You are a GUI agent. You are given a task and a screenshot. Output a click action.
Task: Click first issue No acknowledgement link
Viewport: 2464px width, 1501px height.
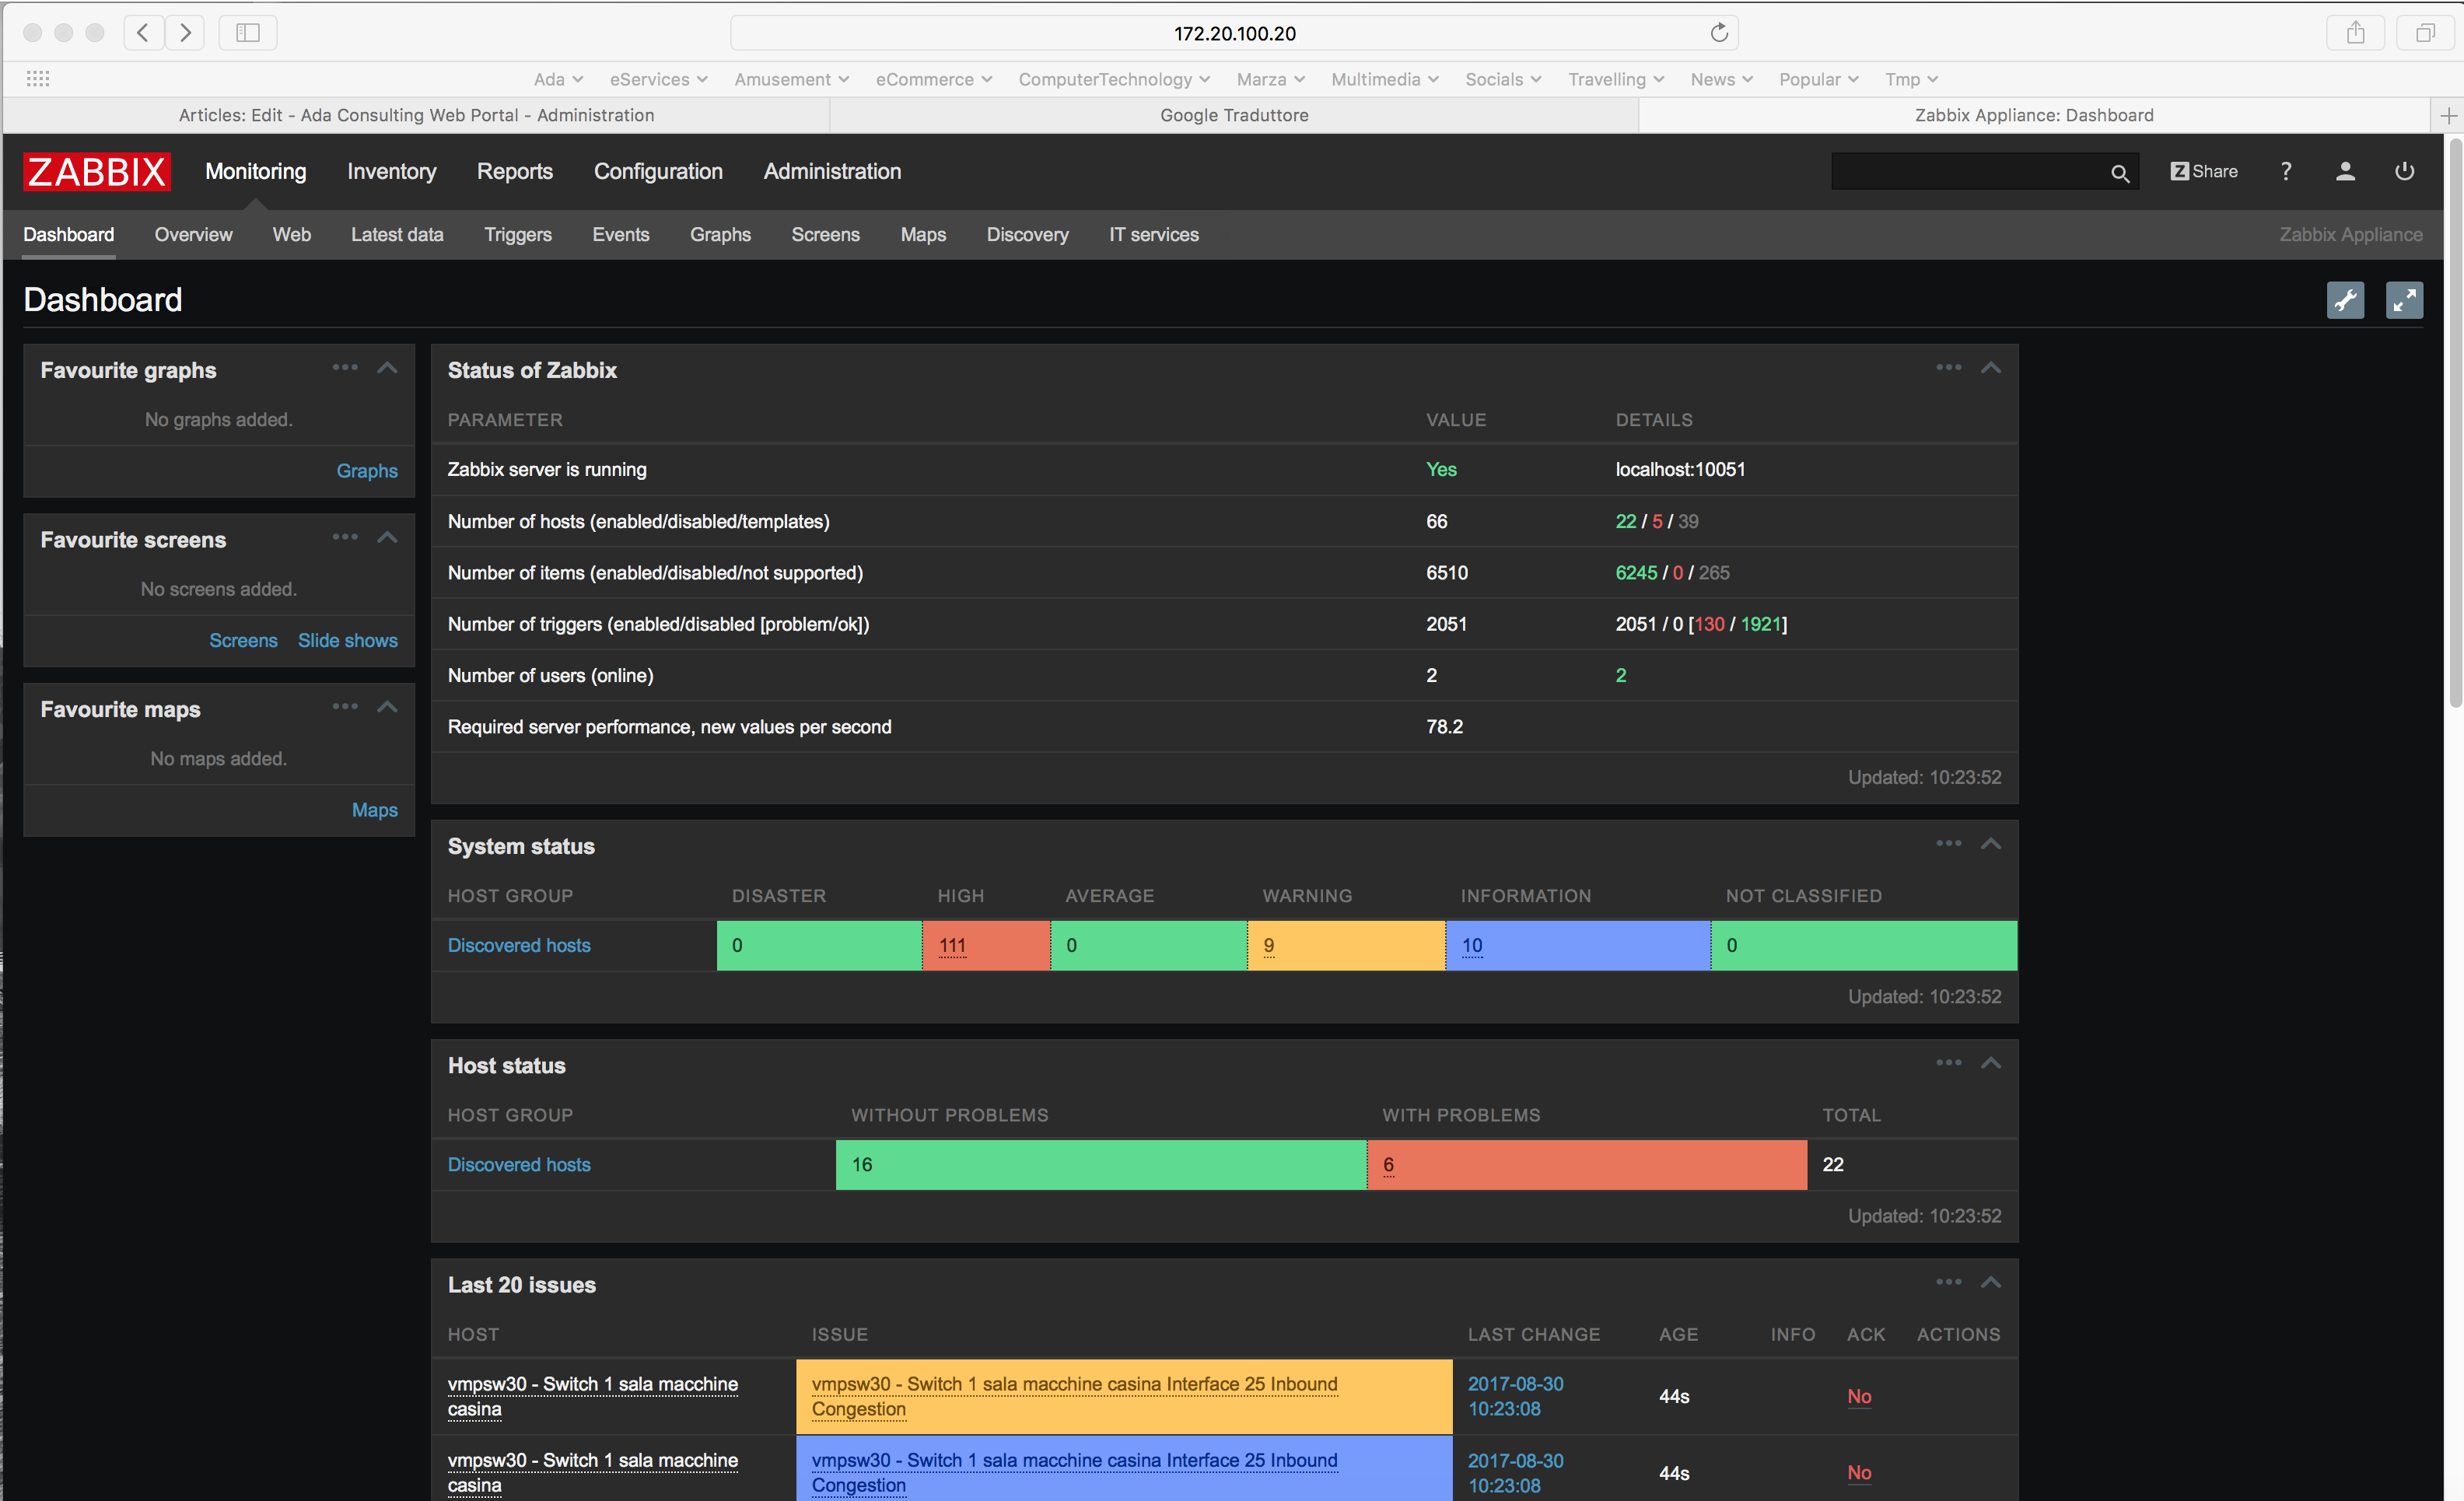click(1859, 1396)
